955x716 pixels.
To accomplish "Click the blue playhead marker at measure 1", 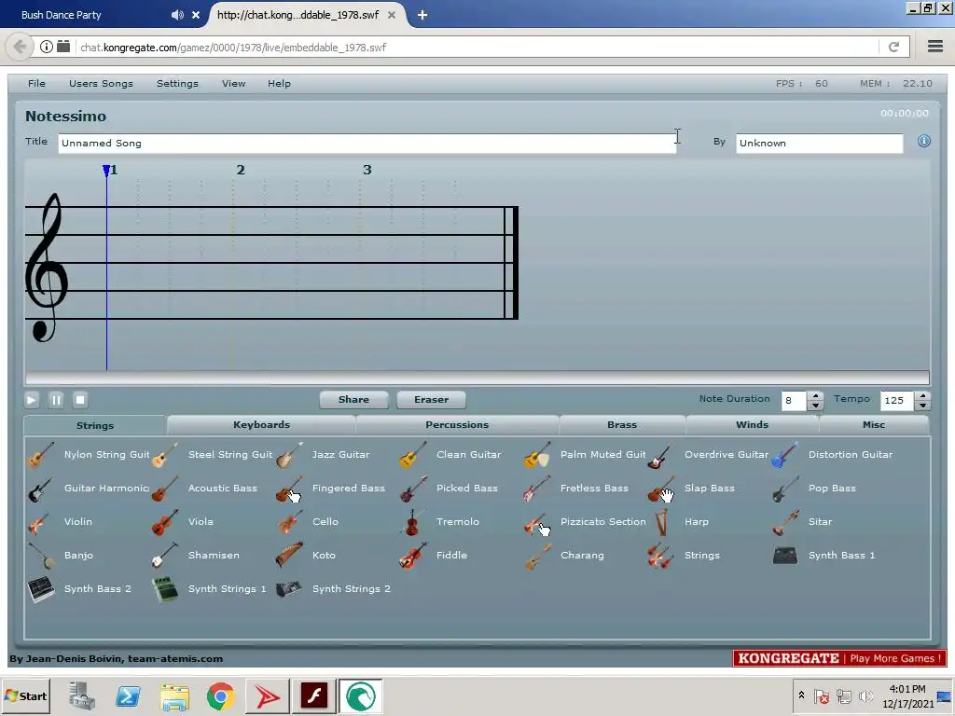I will tap(106, 170).
